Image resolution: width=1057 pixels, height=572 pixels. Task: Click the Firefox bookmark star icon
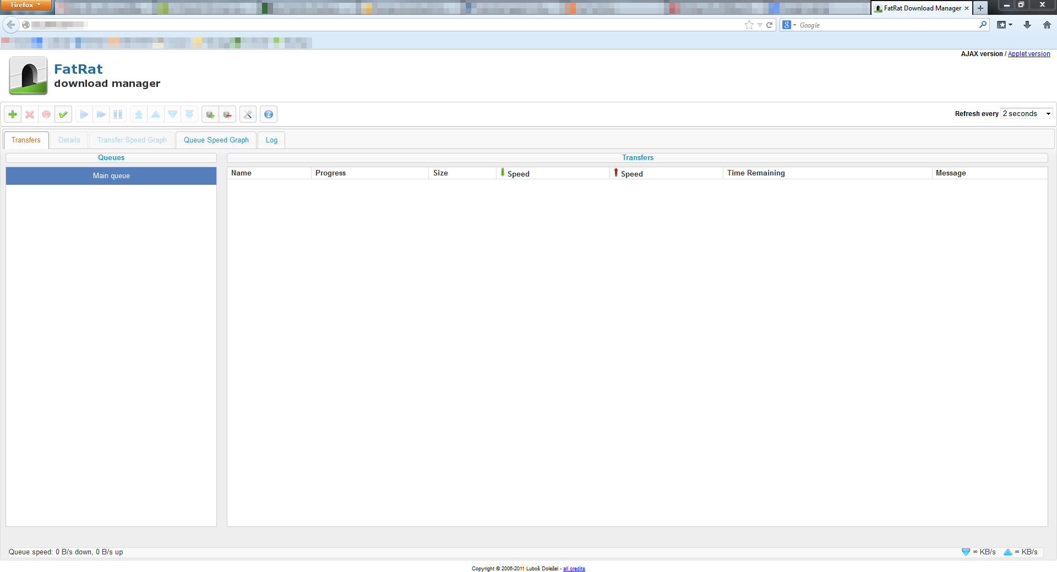click(749, 25)
